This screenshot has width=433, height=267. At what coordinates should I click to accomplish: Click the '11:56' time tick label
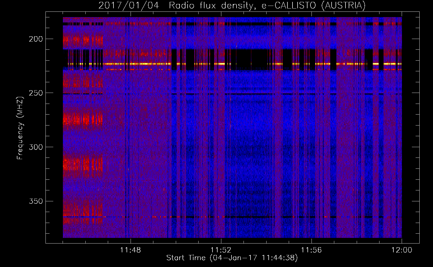(x=312, y=250)
